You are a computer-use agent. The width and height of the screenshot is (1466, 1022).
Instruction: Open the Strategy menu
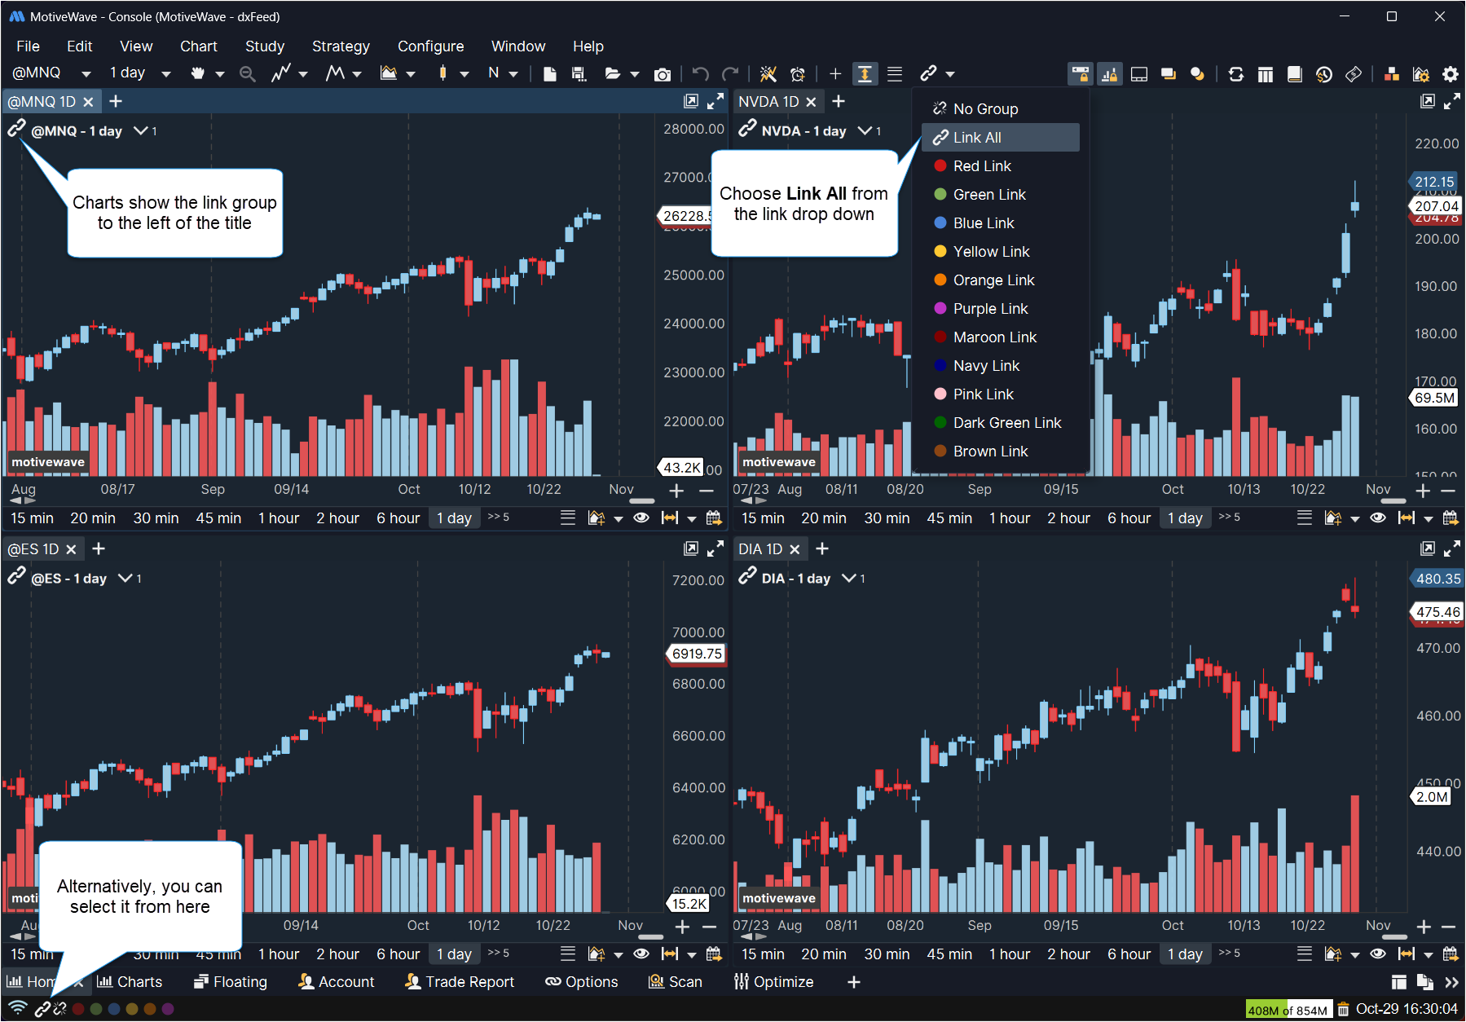pyautogui.click(x=341, y=46)
